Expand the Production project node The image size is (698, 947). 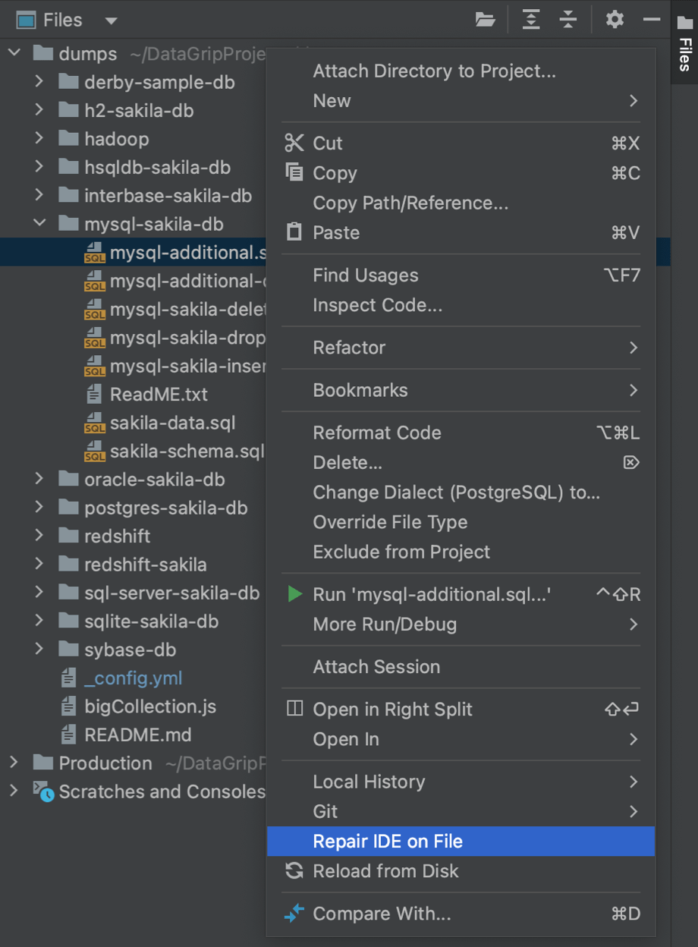[13, 763]
